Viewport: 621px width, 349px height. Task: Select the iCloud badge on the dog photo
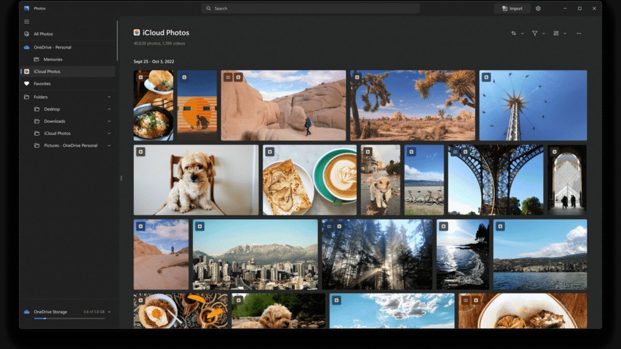(x=140, y=151)
